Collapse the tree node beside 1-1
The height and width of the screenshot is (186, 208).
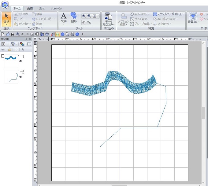tap(3, 56)
